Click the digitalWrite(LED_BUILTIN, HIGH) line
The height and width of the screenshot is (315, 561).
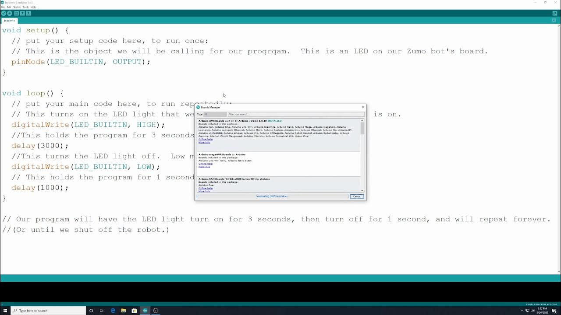88,125
